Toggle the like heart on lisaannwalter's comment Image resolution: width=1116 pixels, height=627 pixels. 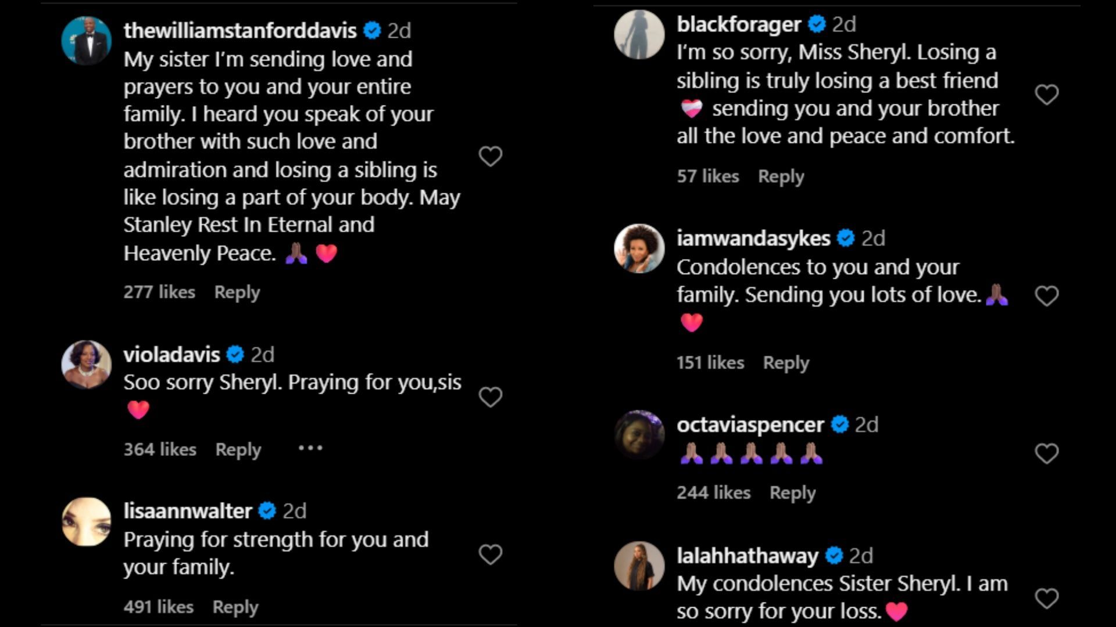[x=490, y=556]
